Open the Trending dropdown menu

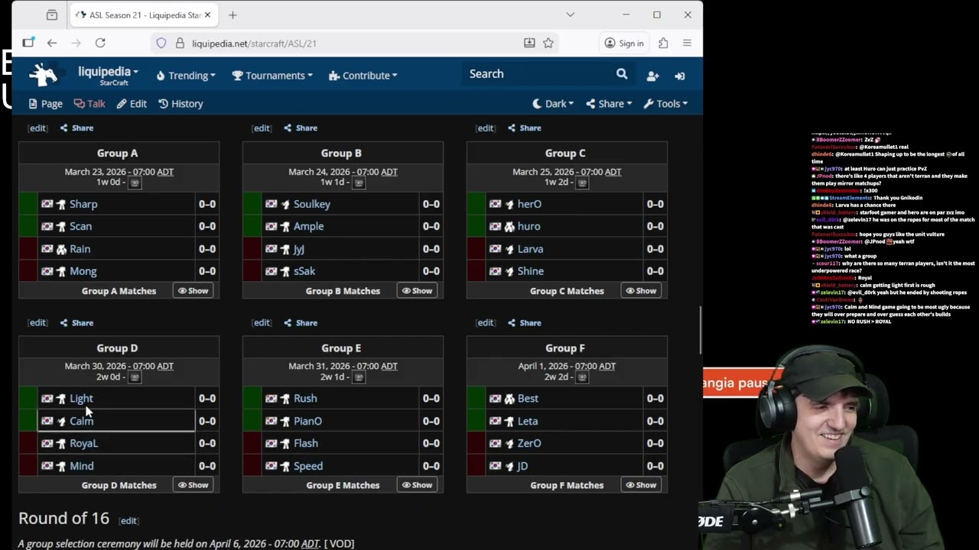[186, 76]
